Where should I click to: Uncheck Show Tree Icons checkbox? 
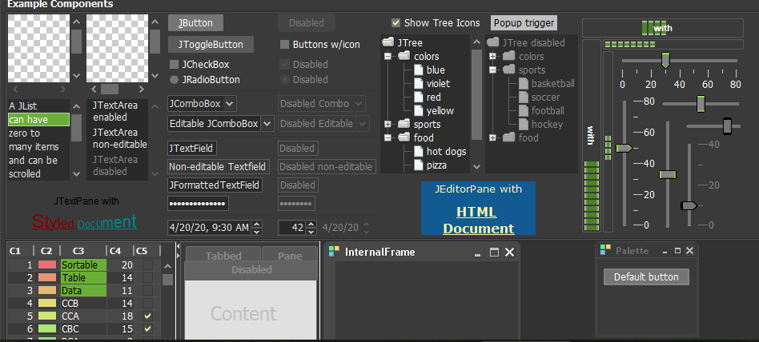point(396,22)
